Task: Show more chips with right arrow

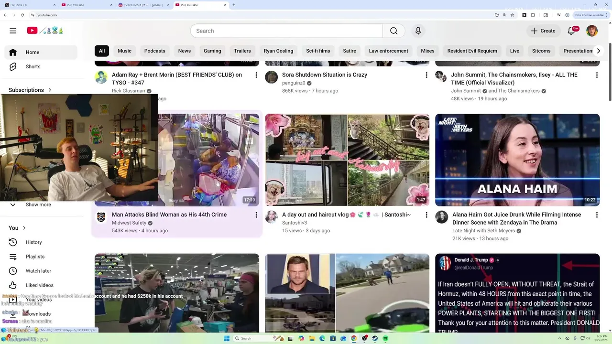Action: point(598,51)
